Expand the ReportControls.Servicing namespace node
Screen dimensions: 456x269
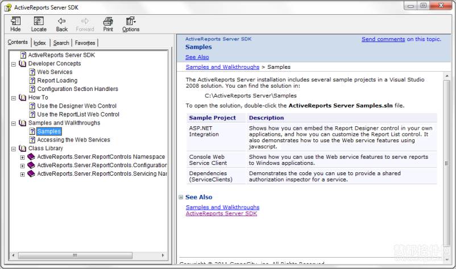22,174
